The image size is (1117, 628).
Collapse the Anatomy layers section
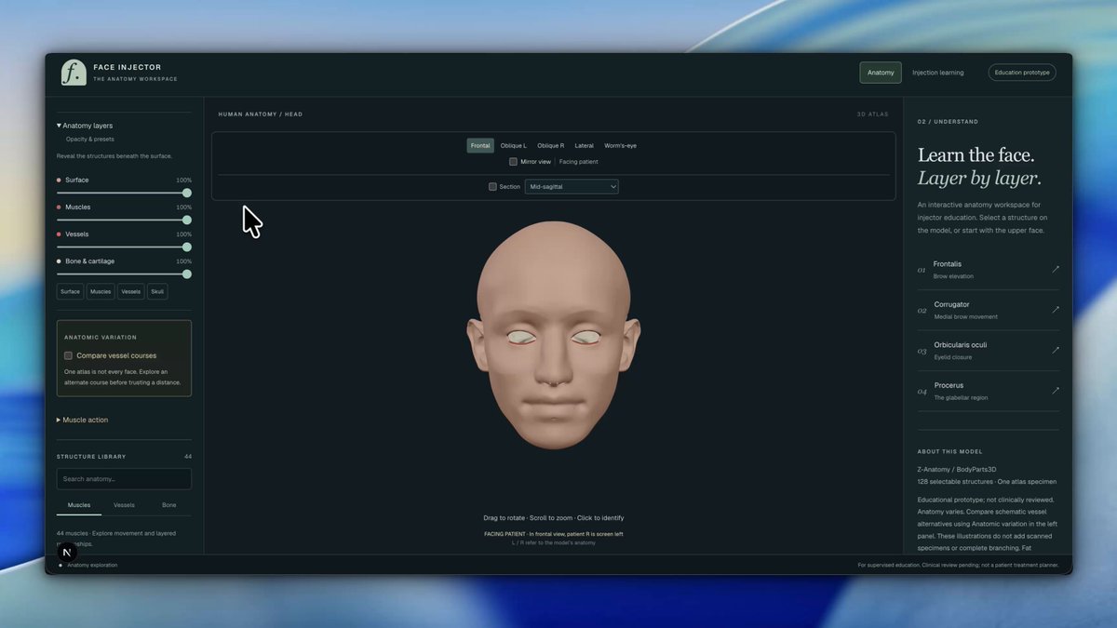pos(85,126)
